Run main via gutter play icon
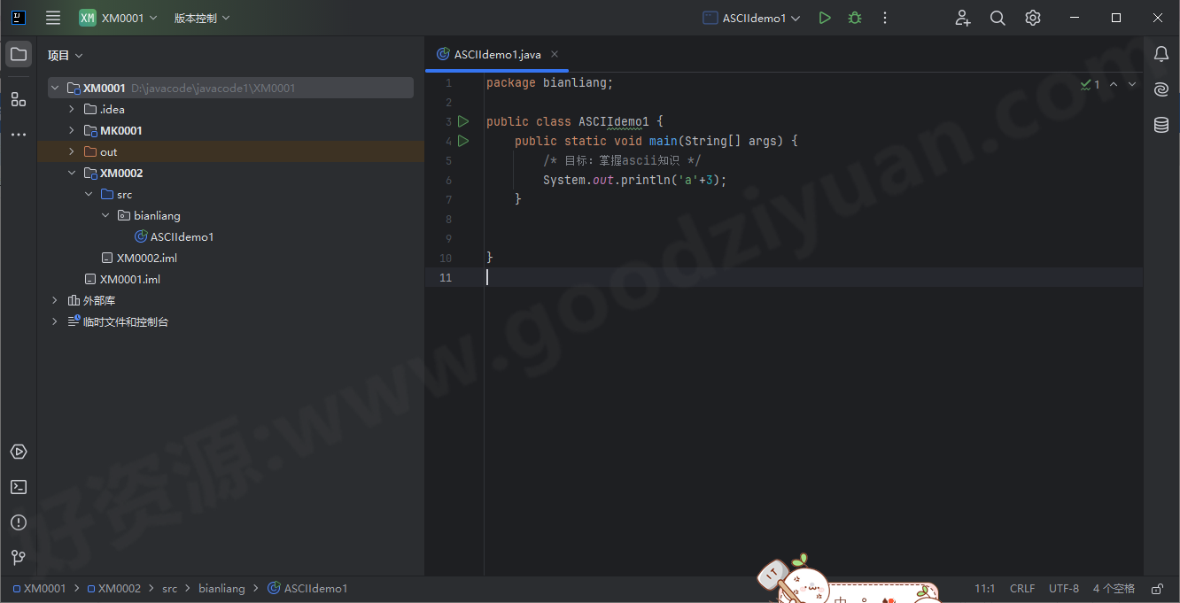The image size is (1180, 603). point(463,140)
